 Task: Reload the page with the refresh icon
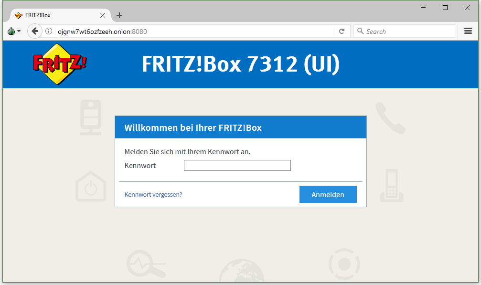[342, 31]
